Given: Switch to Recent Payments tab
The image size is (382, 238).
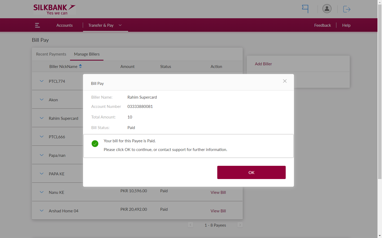Looking at the screenshot, I should (51, 54).
